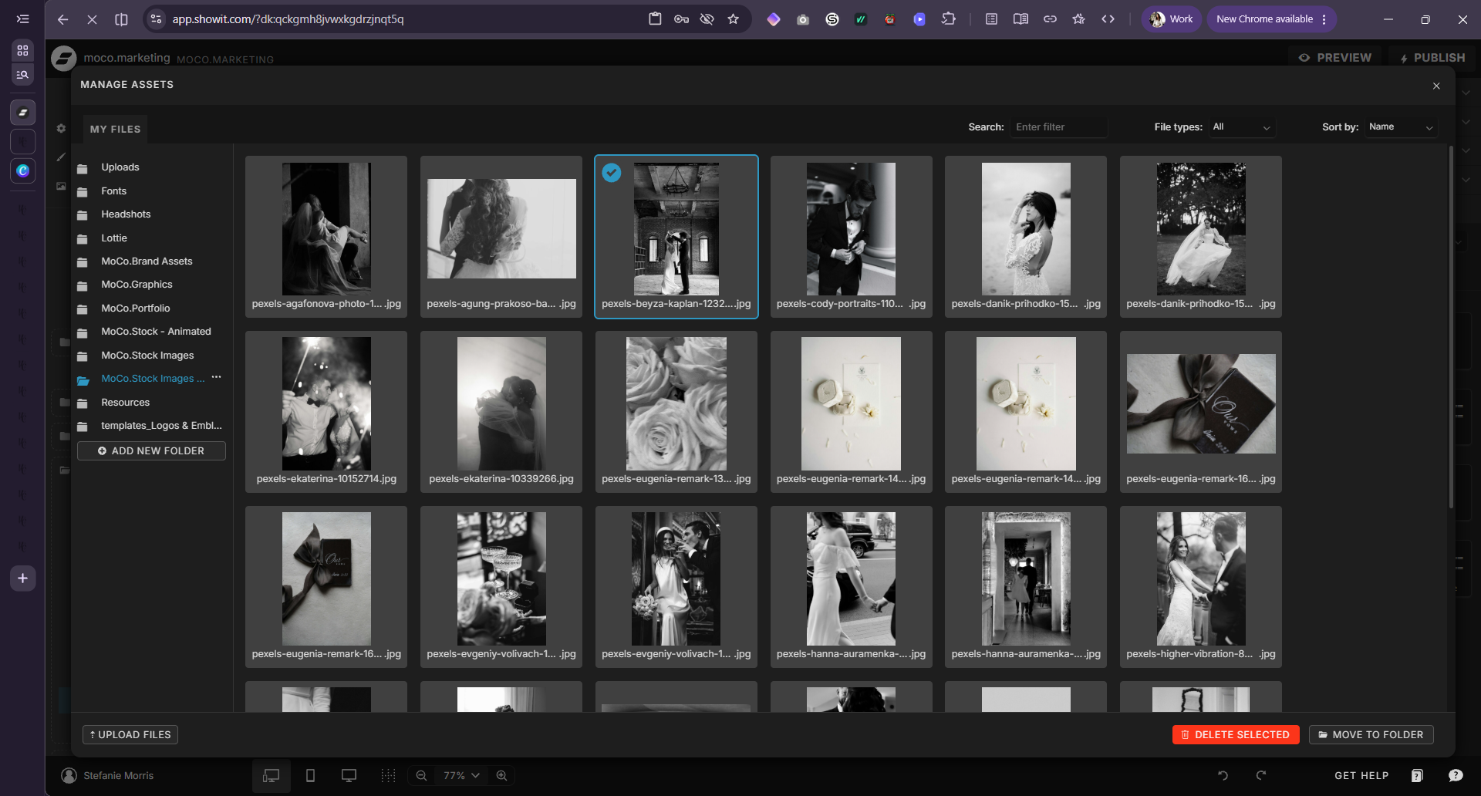
Task: Click New Chrome available update button
Action: 1272,19
